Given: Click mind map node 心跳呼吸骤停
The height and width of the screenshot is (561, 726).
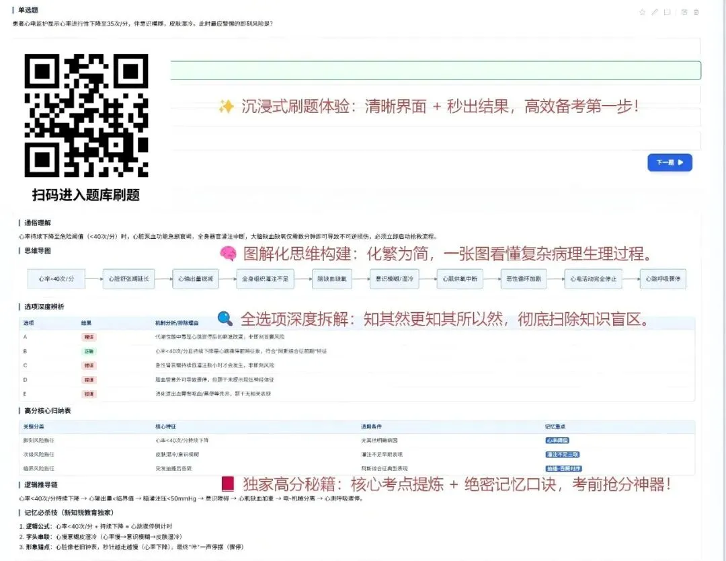Looking at the screenshot, I should click(x=663, y=279).
